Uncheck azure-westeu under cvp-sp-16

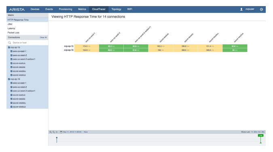[x=11, y=103]
